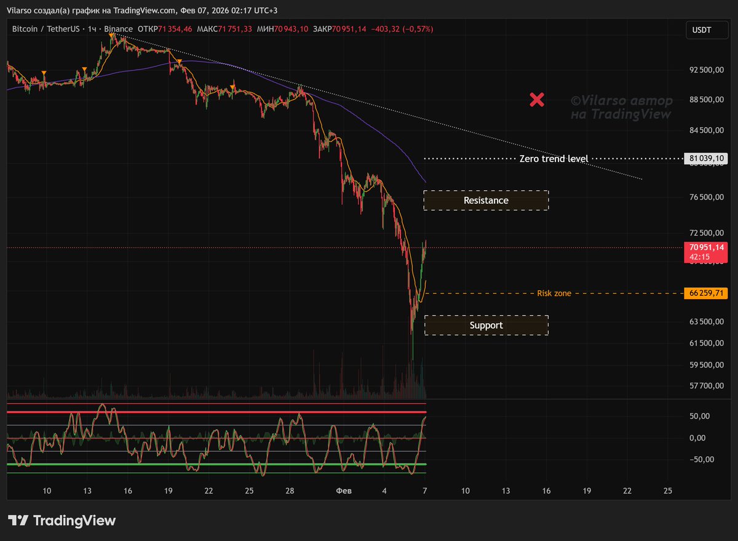Click the 61 500,00 price axis label

coord(706,343)
